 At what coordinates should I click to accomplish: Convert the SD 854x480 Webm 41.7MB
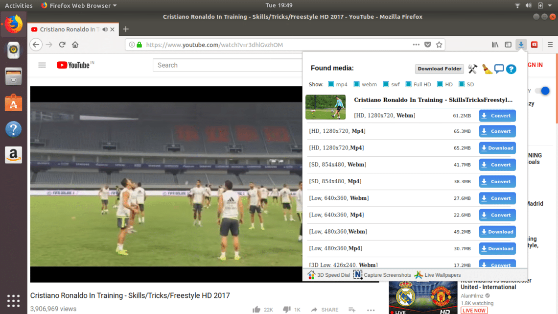(x=497, y=165)
